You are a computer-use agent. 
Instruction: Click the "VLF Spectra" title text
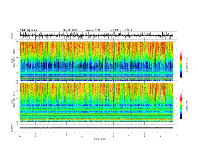pos(28,30)
